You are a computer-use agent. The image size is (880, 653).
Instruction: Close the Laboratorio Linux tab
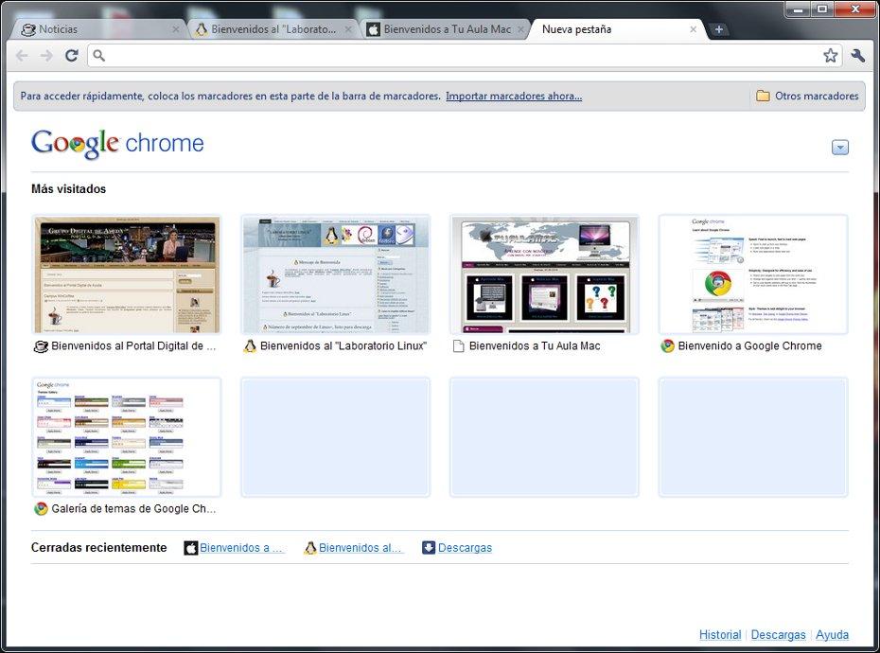[348, 29]
